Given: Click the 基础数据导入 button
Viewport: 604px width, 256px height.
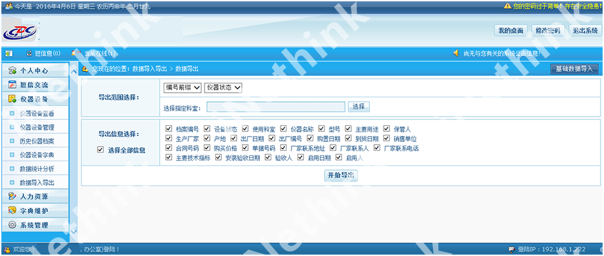Looking at the screenshot, I should pyautogui.click(x=574, y=69).
